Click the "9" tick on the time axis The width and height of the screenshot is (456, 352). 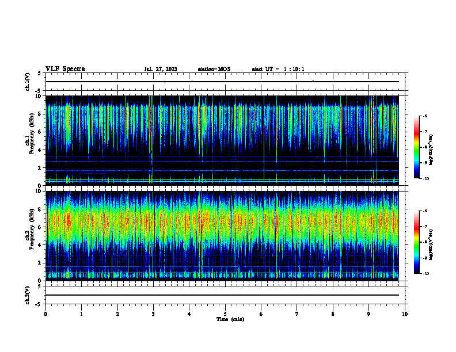point(368,314)
